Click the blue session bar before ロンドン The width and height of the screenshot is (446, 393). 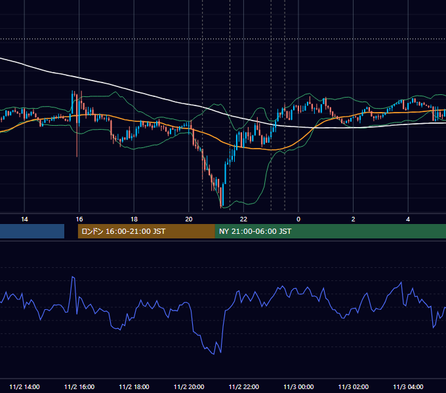[32, 231]
